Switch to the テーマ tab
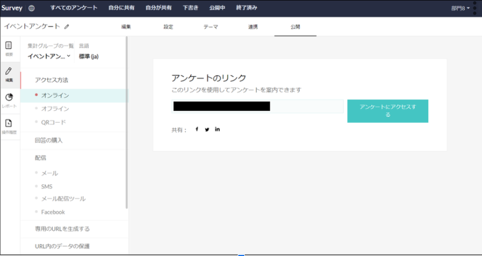 pos(210,27)
